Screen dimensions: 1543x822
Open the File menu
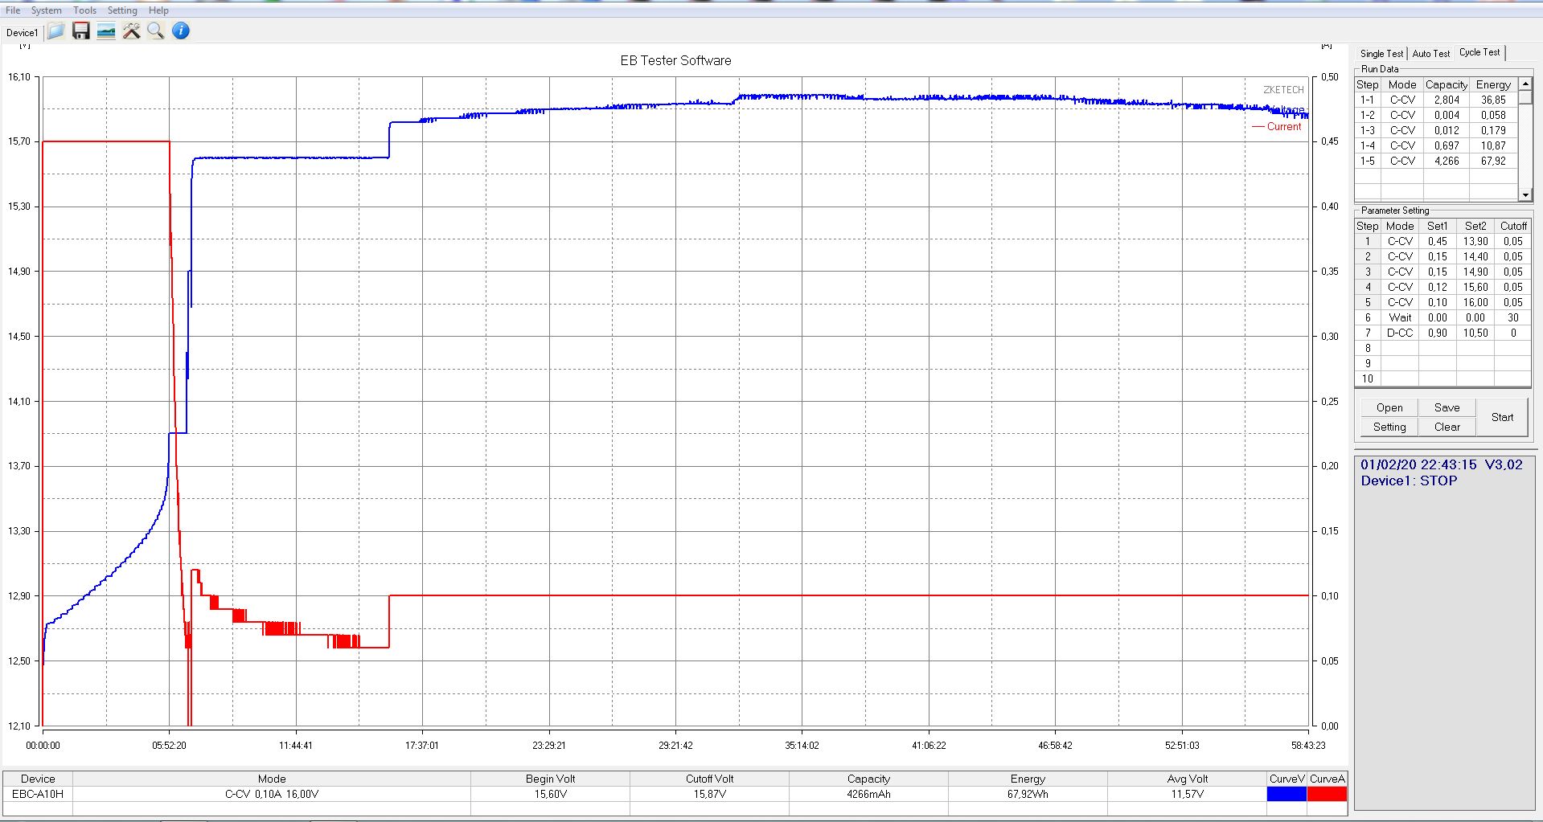[x=13, y=10]
